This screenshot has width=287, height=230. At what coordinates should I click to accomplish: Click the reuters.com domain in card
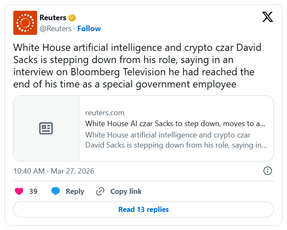pyautogui.click(x=104, y=113)
